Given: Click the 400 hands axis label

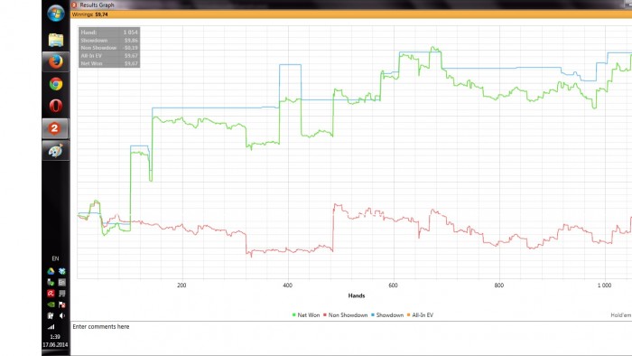Looking at the screenshot, I should click(x=287, y=286).
